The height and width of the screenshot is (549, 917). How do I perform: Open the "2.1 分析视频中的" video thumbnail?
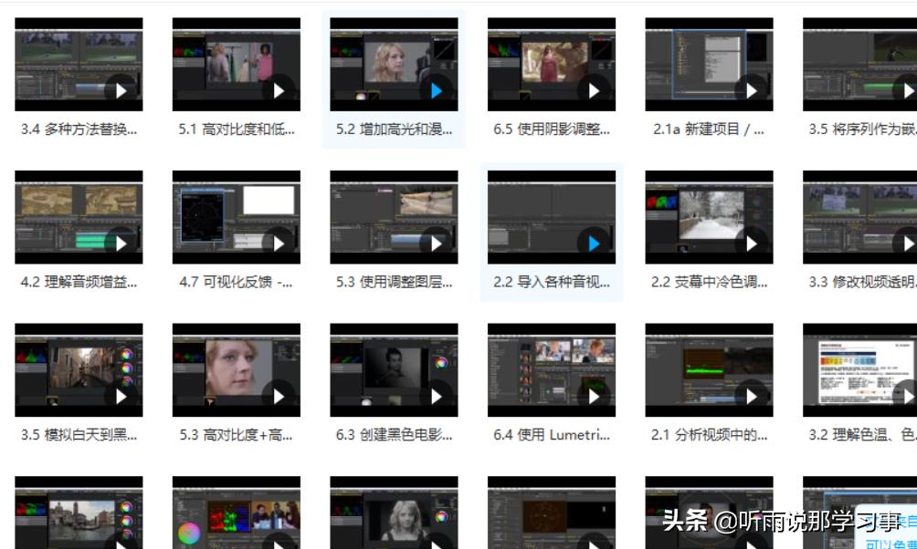710,370
